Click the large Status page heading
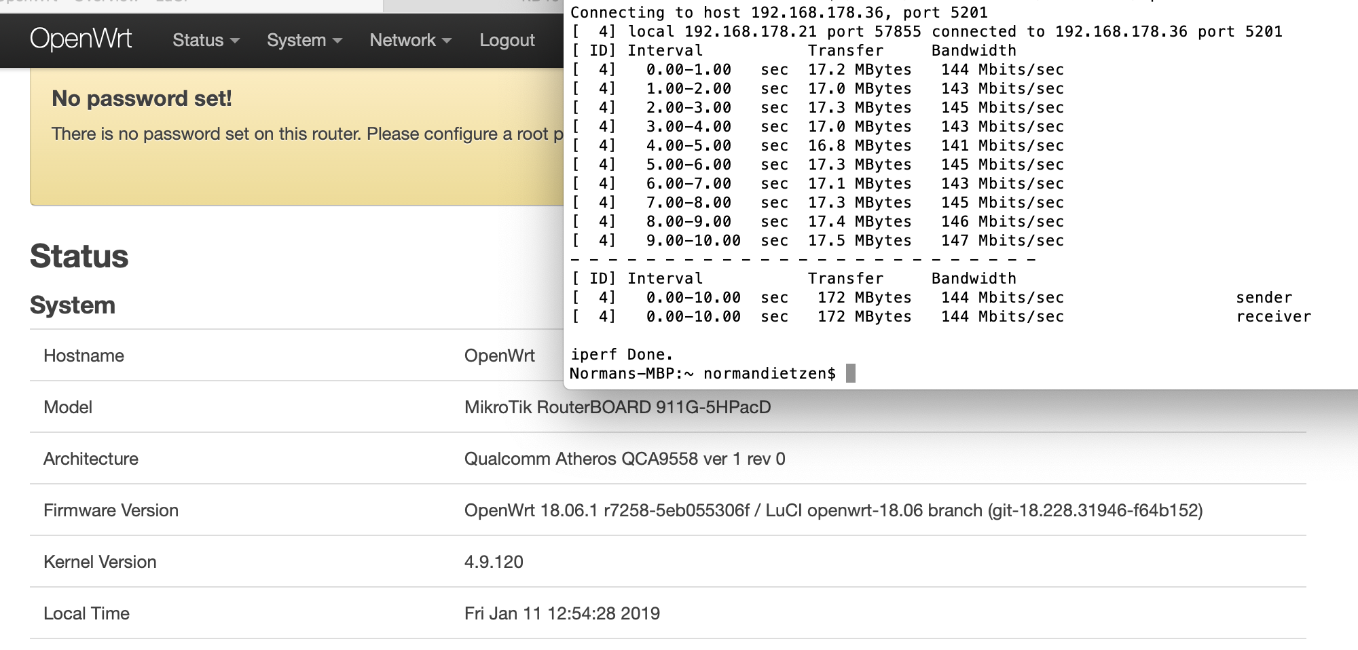 point(79,256)
